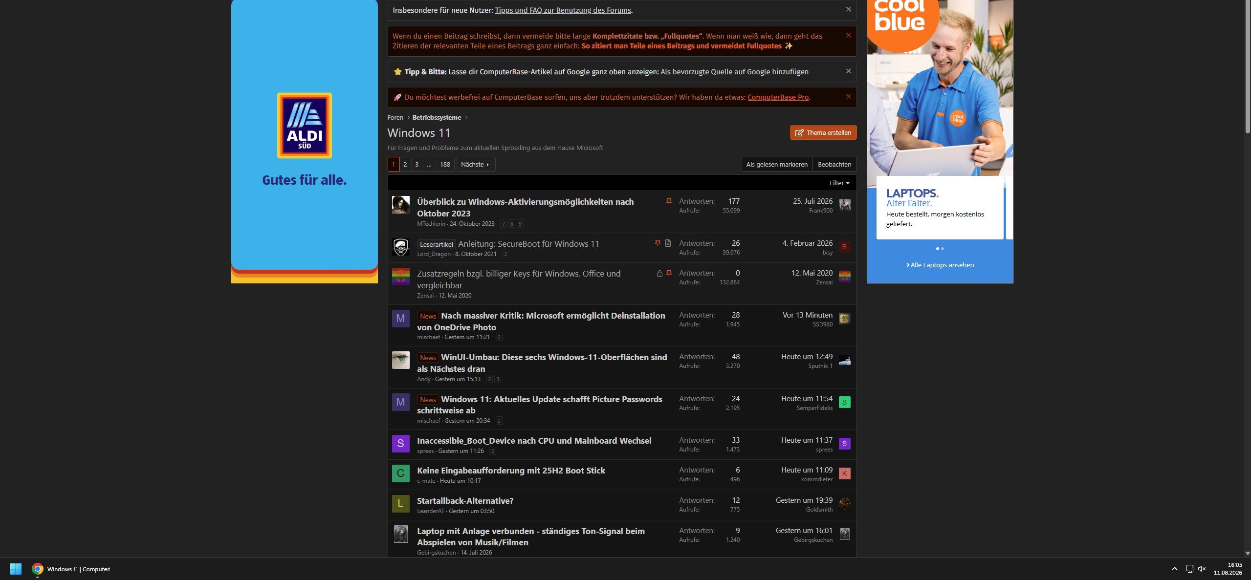Filter by Leserartikel prefix label
Viewport: 1251px width, 580px height.
[437, 244]
